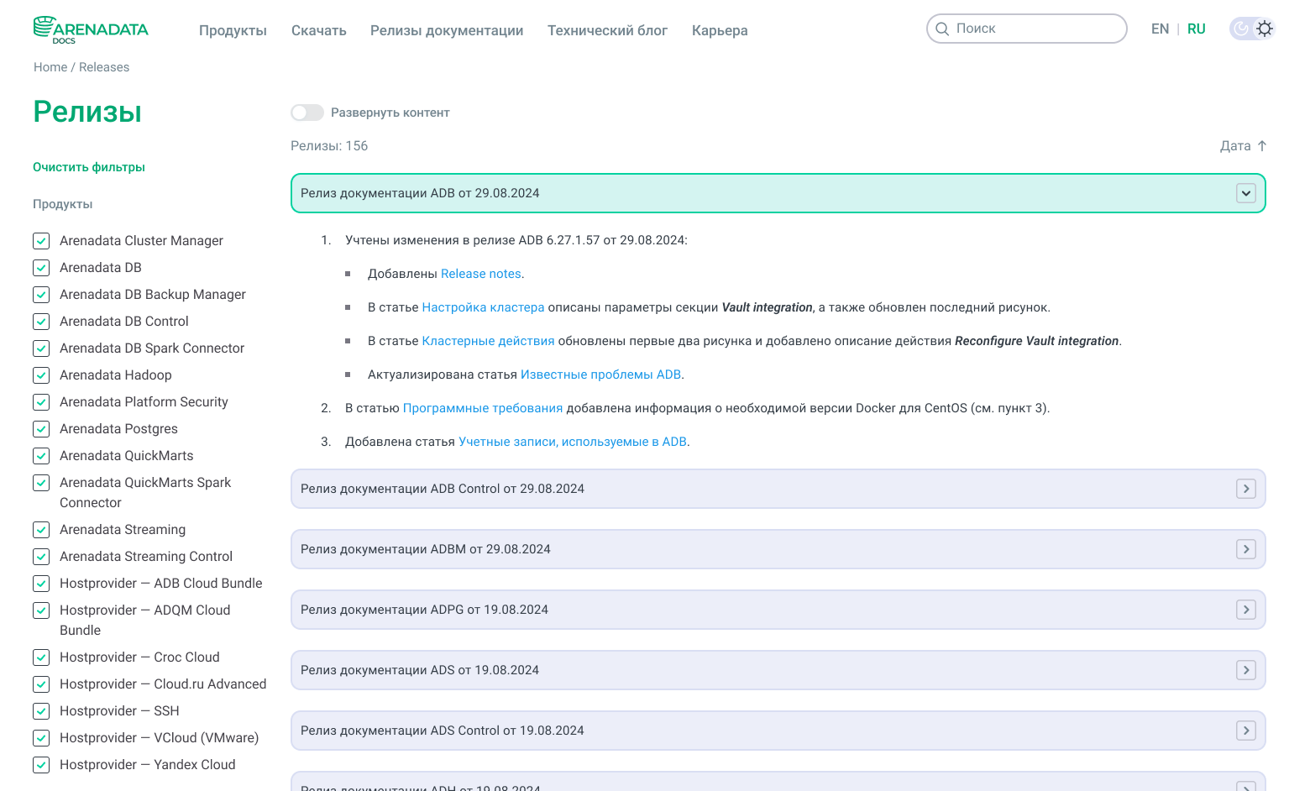Open Технический блог menu item
The image size is (1310, 791).
607,30
